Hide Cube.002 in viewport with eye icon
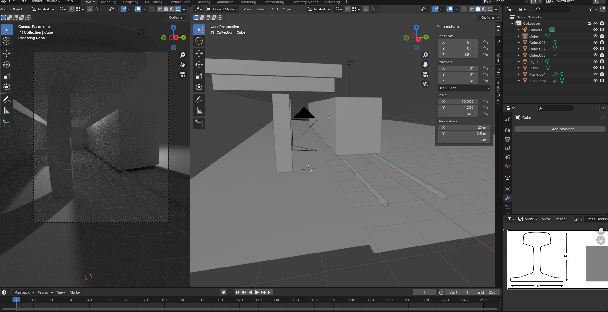 tap(595, 49)
